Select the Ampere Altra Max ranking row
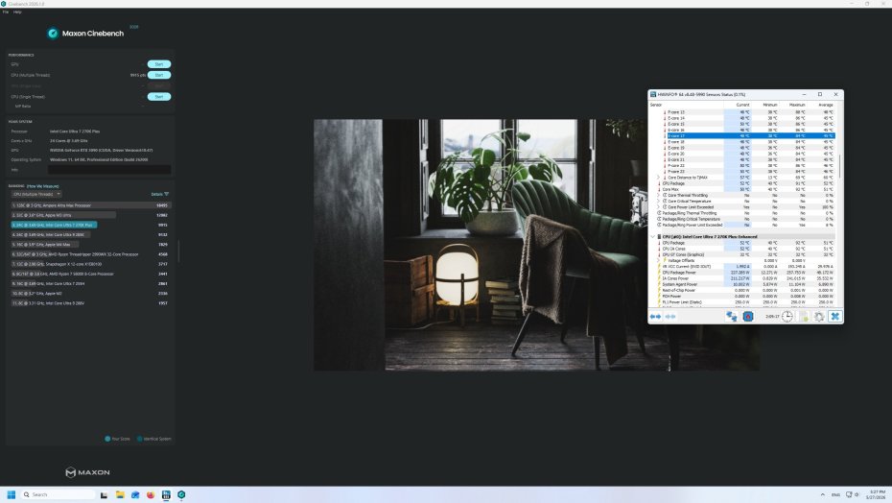This screenshot has height=503, width=892. click(x=90, y=205)
